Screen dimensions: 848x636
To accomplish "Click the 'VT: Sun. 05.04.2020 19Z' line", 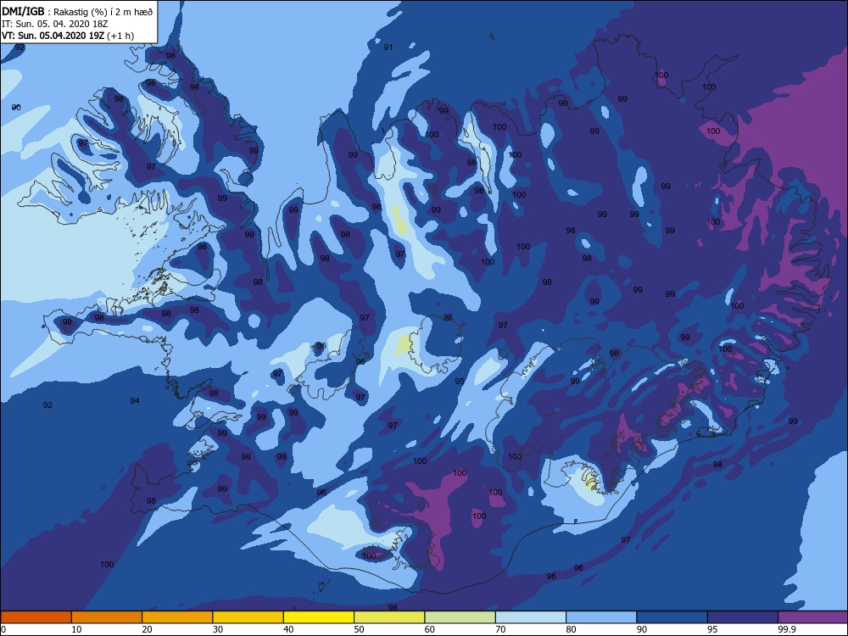I will tap(53, 36).
